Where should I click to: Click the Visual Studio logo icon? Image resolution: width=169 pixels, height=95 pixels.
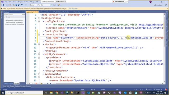2,2
